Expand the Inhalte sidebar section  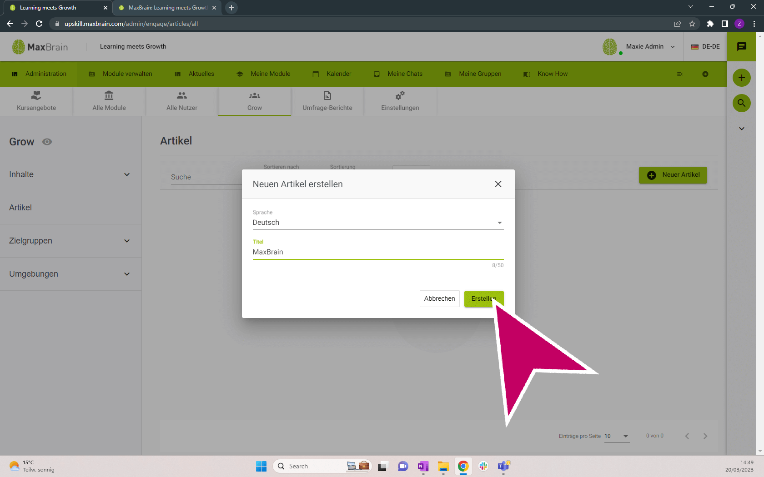click(x=70, y=174)
